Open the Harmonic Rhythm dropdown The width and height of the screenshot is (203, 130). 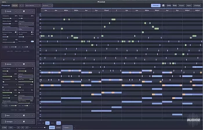point(26,29)
